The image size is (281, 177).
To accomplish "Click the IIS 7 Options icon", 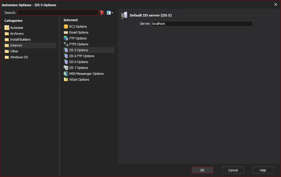I will [66, 68].
